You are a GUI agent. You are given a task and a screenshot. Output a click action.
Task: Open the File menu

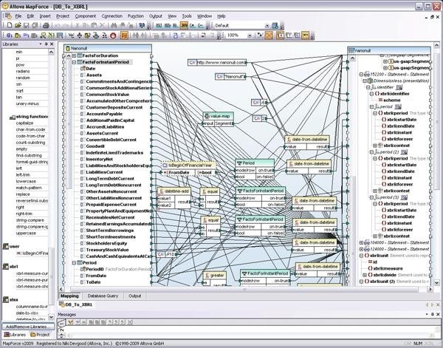[18, 16]
